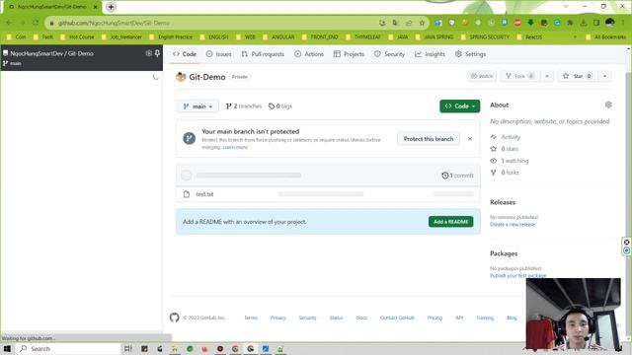Open the Blog footer link
The image size is (632, 355).
point(512,318)
